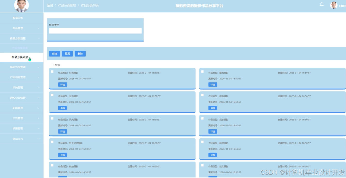This screenshot has width=346, height=178.
Task: Expand the 产品信息管理 menu chevron
Action: (x=39, y=77)
